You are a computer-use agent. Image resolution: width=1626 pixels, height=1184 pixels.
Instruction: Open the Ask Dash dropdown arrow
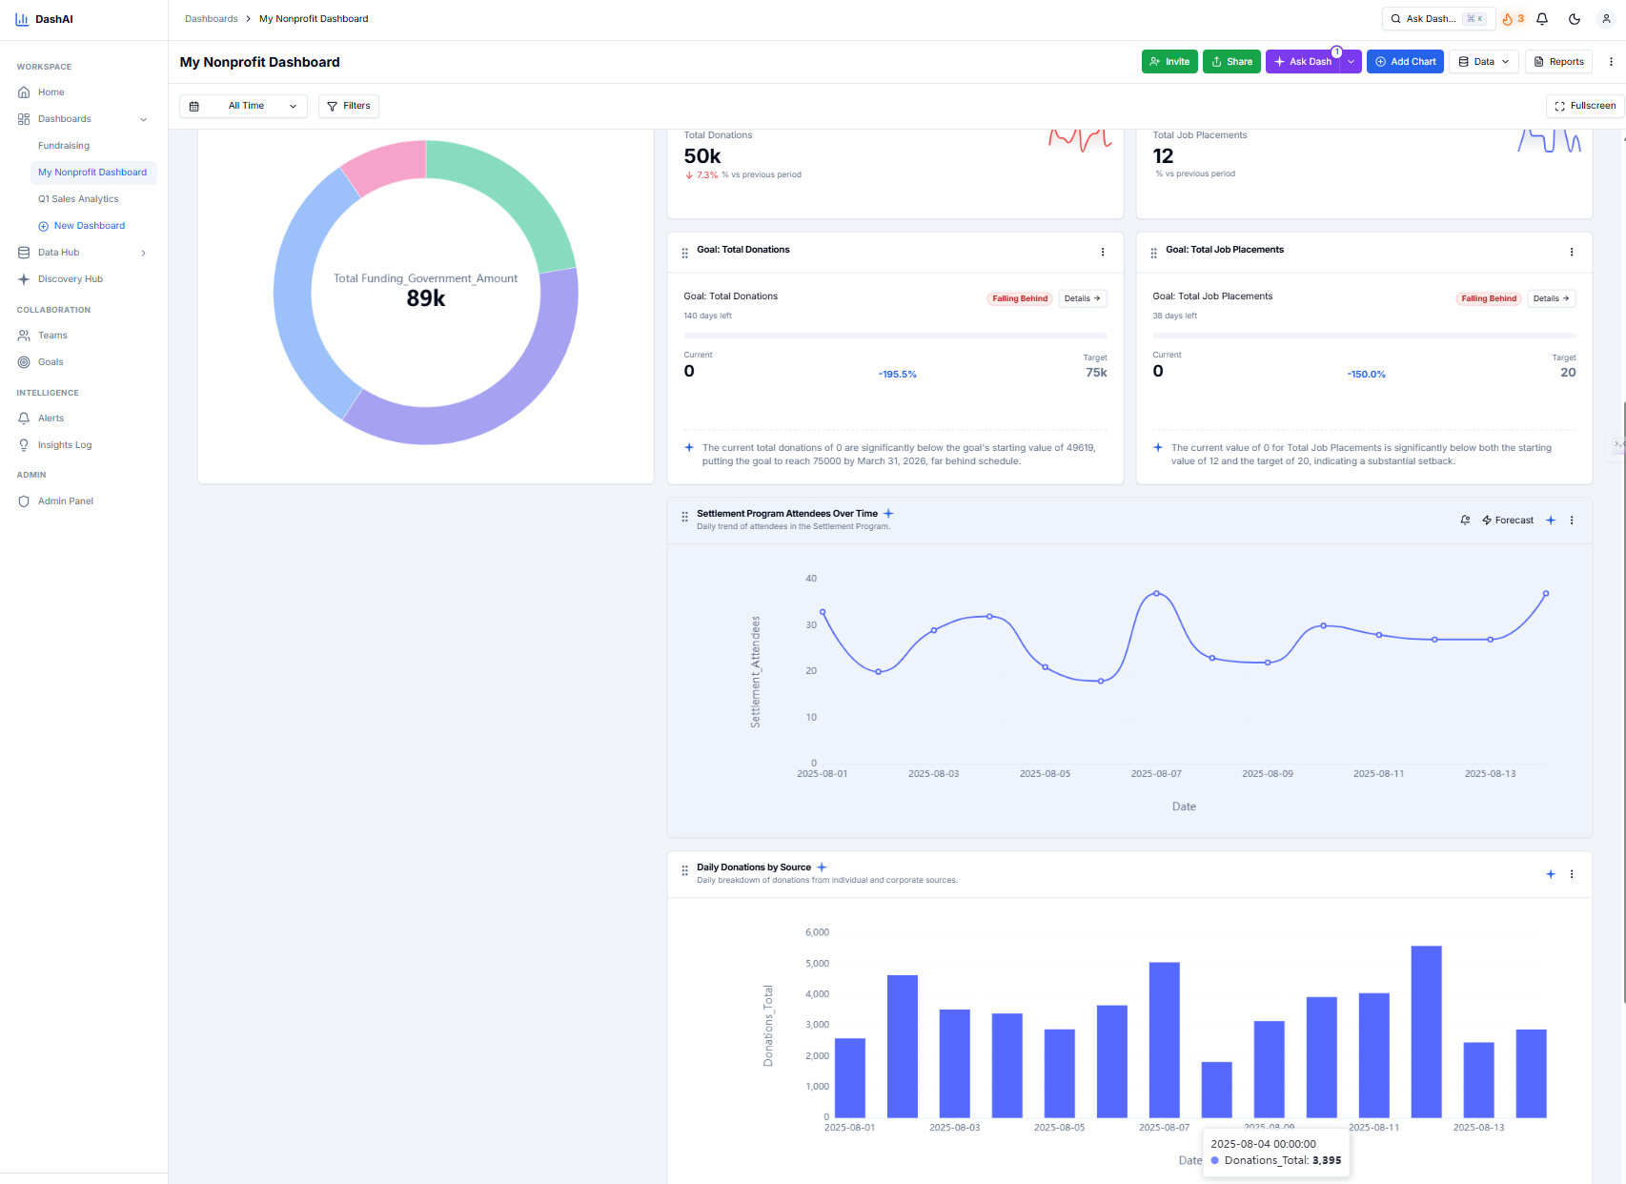pos(1351,62)
